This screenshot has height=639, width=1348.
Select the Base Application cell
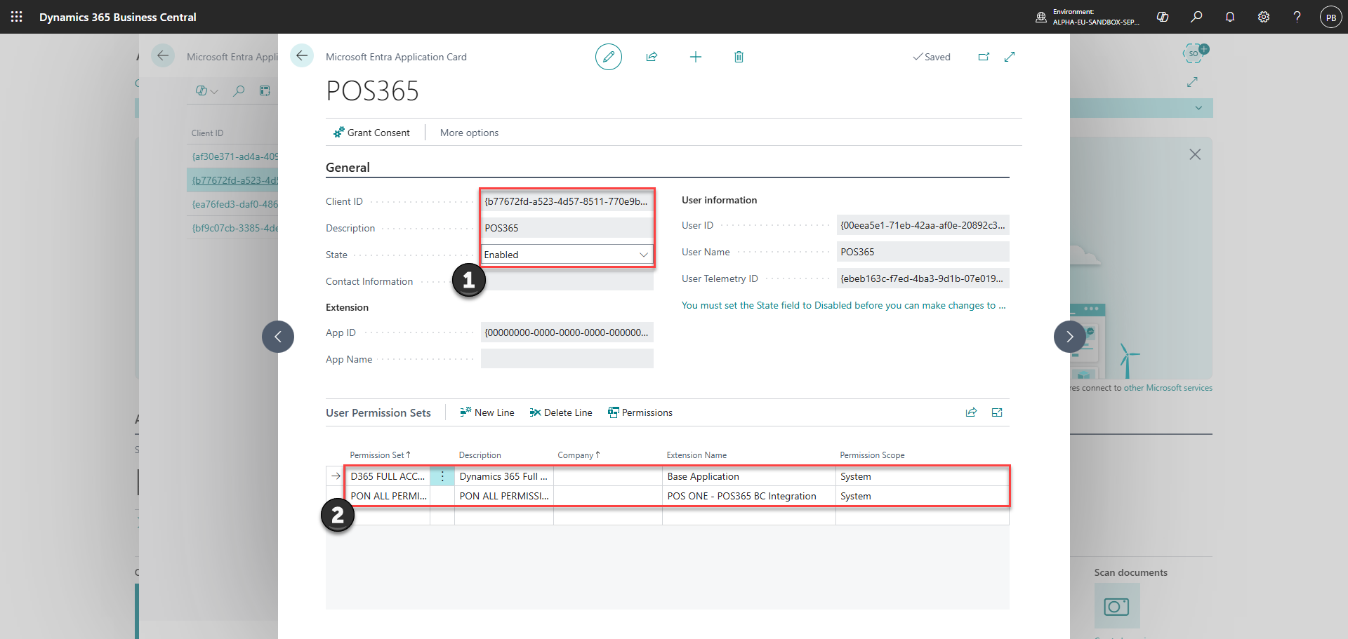pos(749,476)
